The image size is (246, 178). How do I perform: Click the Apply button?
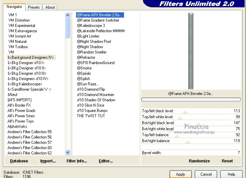[x=181, y=174]
